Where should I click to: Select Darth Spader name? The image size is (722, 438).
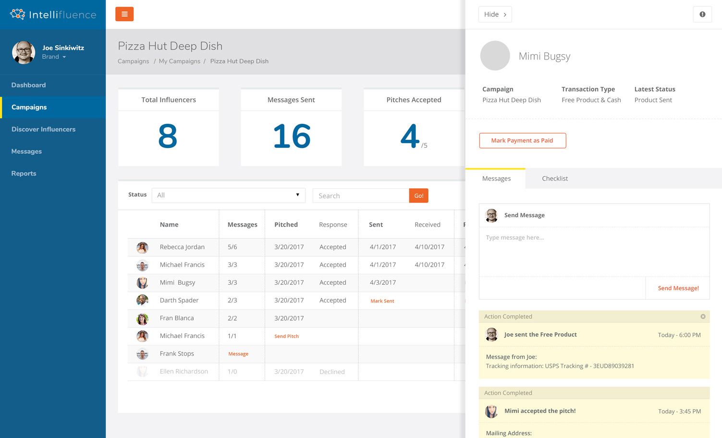click(x=179, y=300)
